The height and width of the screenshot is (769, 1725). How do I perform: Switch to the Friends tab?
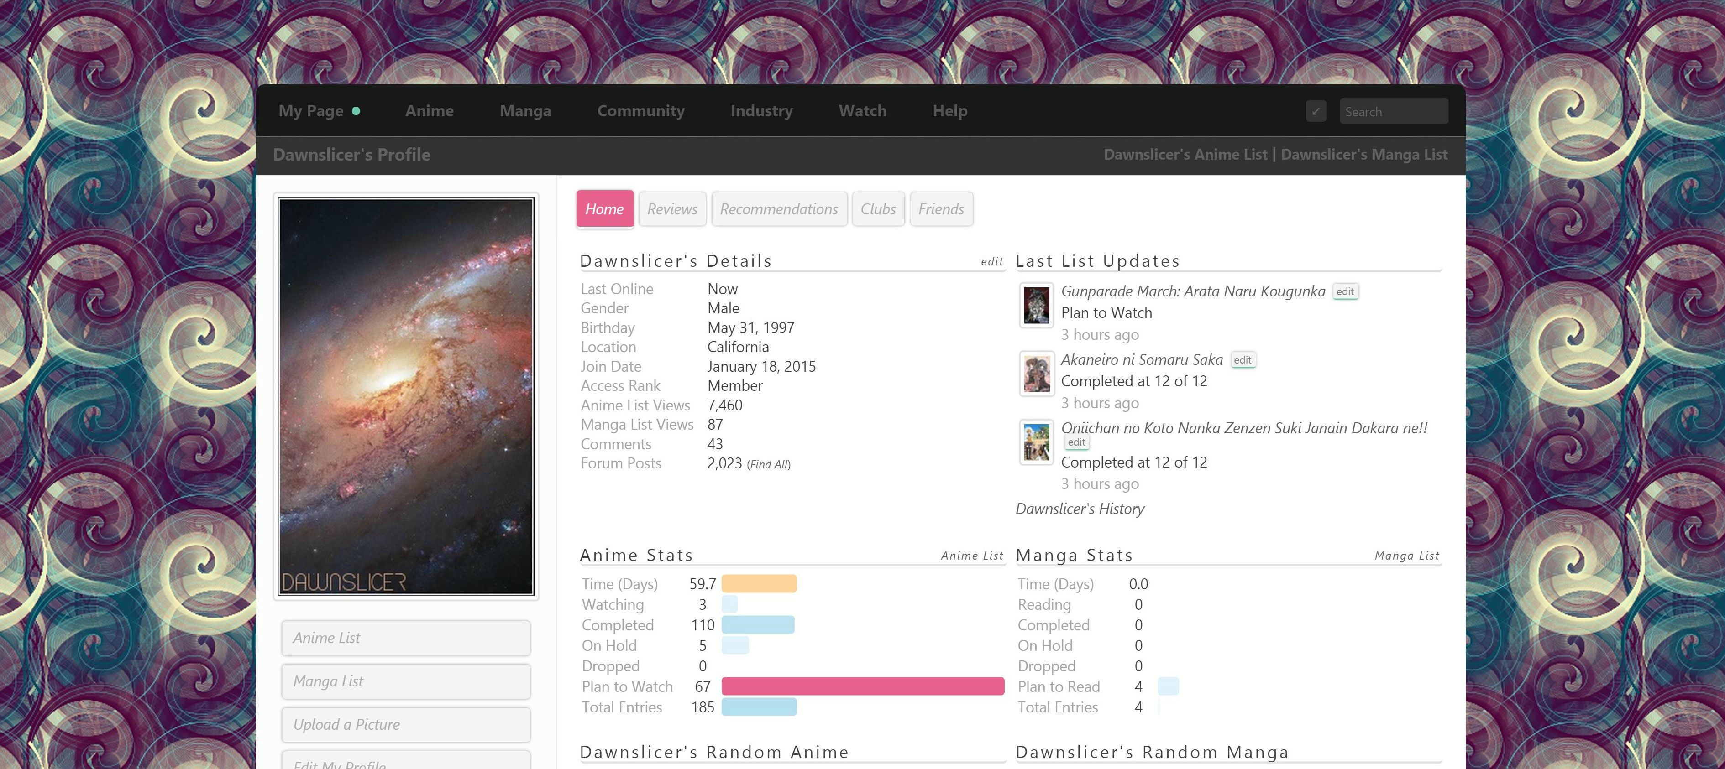pyautogui.click(x=941, y=209)
